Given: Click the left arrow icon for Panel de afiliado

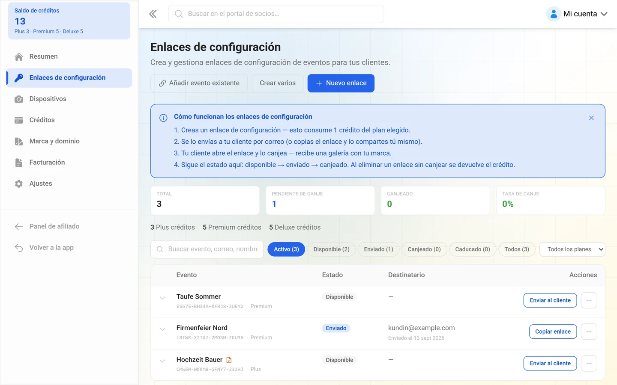Looking at the screenshot, I should pyautogui.click(x=19, y=227).
